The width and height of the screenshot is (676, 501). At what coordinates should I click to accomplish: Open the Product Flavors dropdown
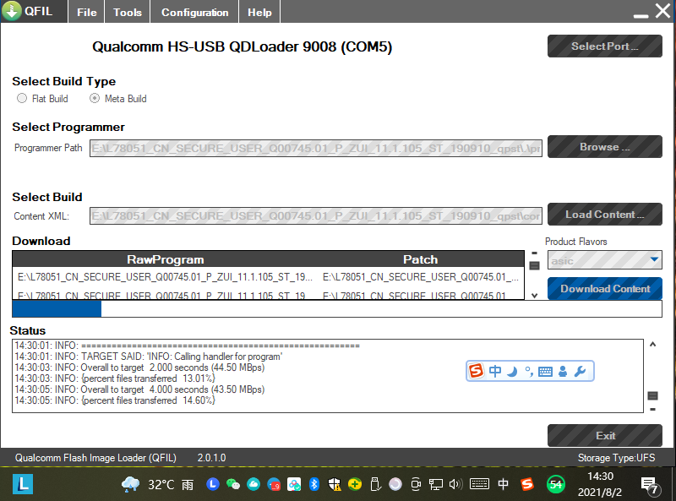(x=604, y=260)
